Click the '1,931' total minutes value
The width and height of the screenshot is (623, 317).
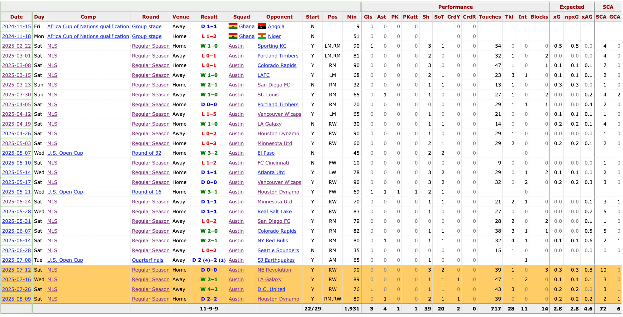click(x=352, y=309)
